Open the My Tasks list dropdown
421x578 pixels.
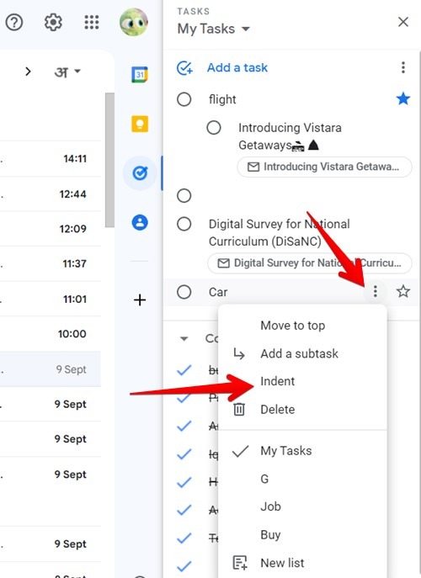click(x=214, y=29)
